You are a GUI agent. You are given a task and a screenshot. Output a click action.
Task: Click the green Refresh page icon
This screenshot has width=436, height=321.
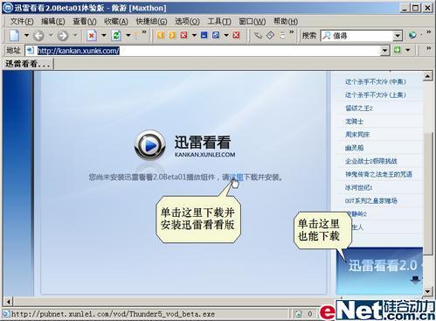click(116, 36)
